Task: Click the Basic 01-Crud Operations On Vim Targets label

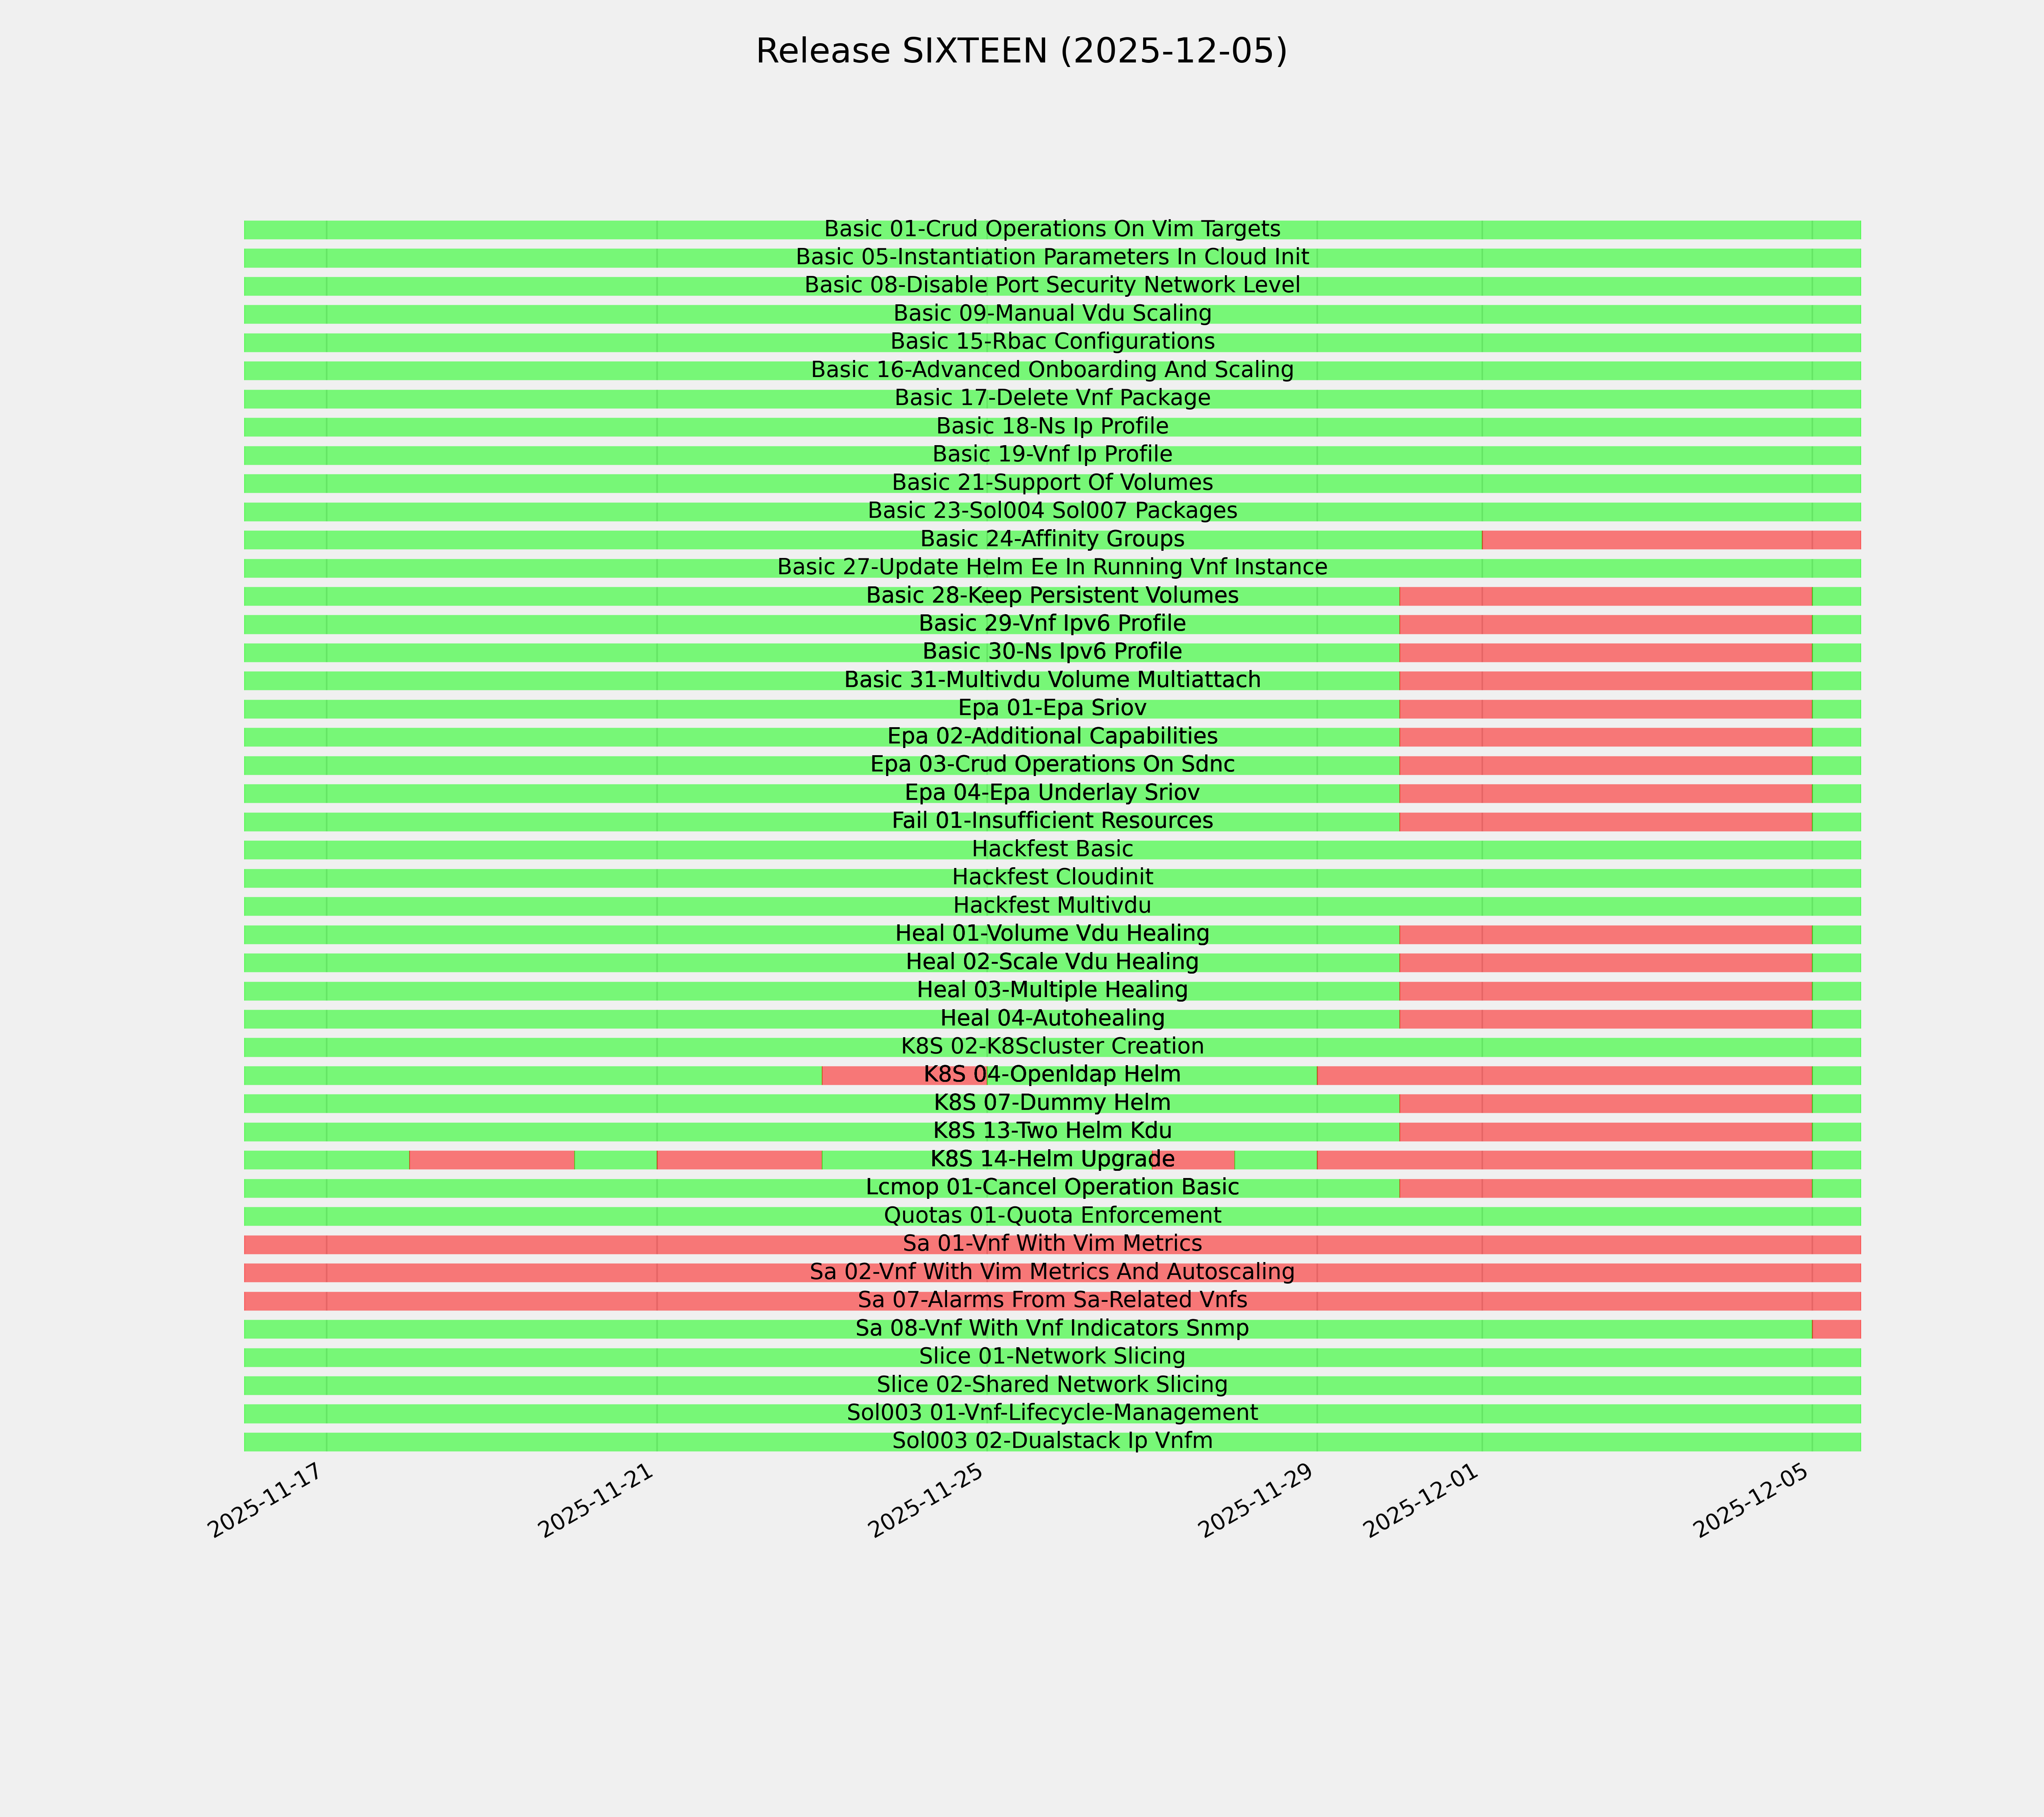Action: (1052, 229)
